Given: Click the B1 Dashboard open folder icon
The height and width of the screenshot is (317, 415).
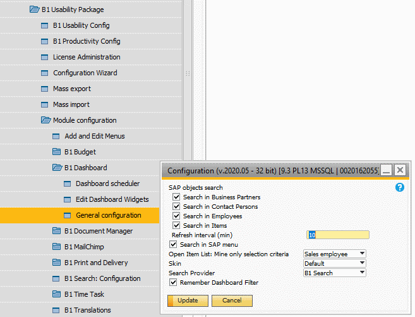Looking at the screenshot, I should coord(57,168).
